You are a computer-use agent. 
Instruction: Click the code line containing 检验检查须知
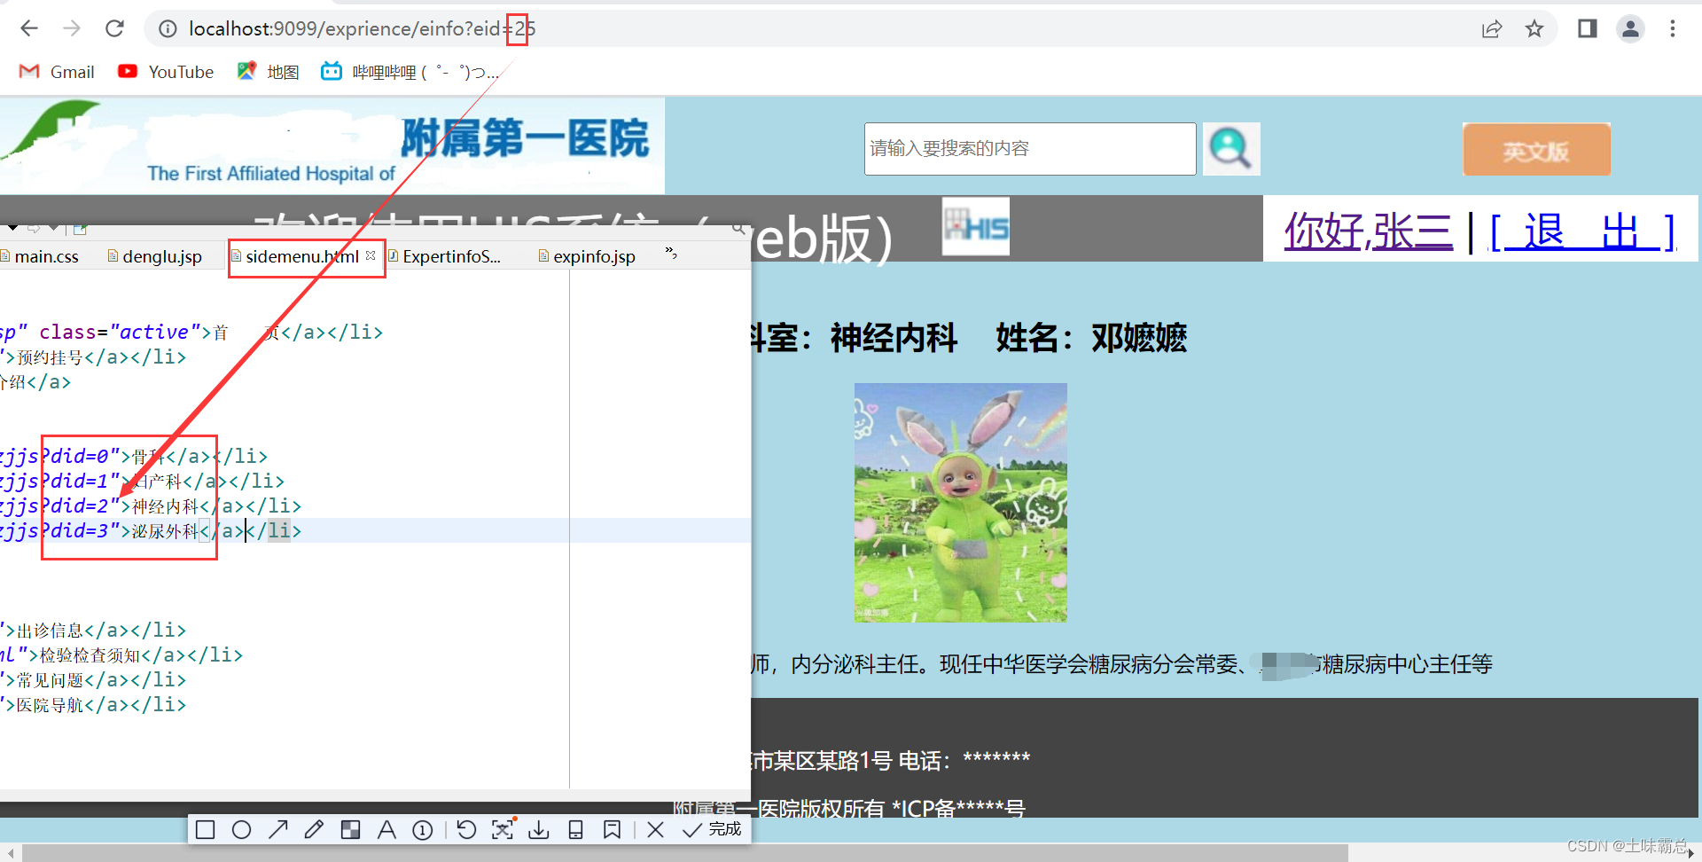pyautogui.click(x=121, y=654)
